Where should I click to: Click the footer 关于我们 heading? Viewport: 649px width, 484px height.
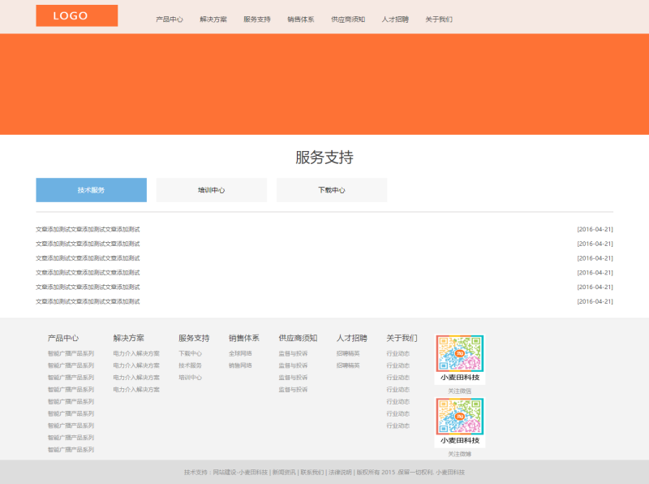click(402, 338)
